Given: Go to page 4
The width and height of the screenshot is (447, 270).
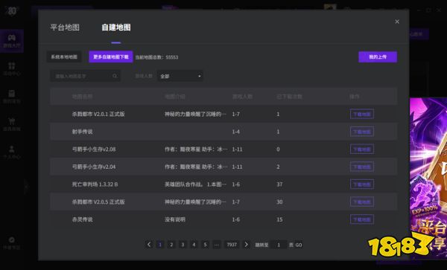Looking at the screenshot, I should (x=194, y=245).
